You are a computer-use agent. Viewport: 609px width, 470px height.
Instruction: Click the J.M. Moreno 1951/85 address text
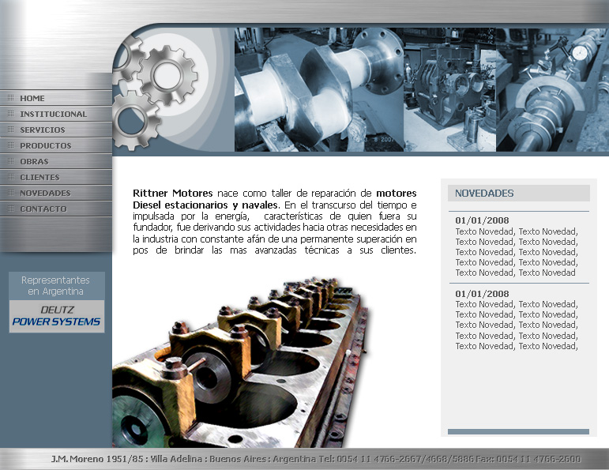[x=97, y=459]
